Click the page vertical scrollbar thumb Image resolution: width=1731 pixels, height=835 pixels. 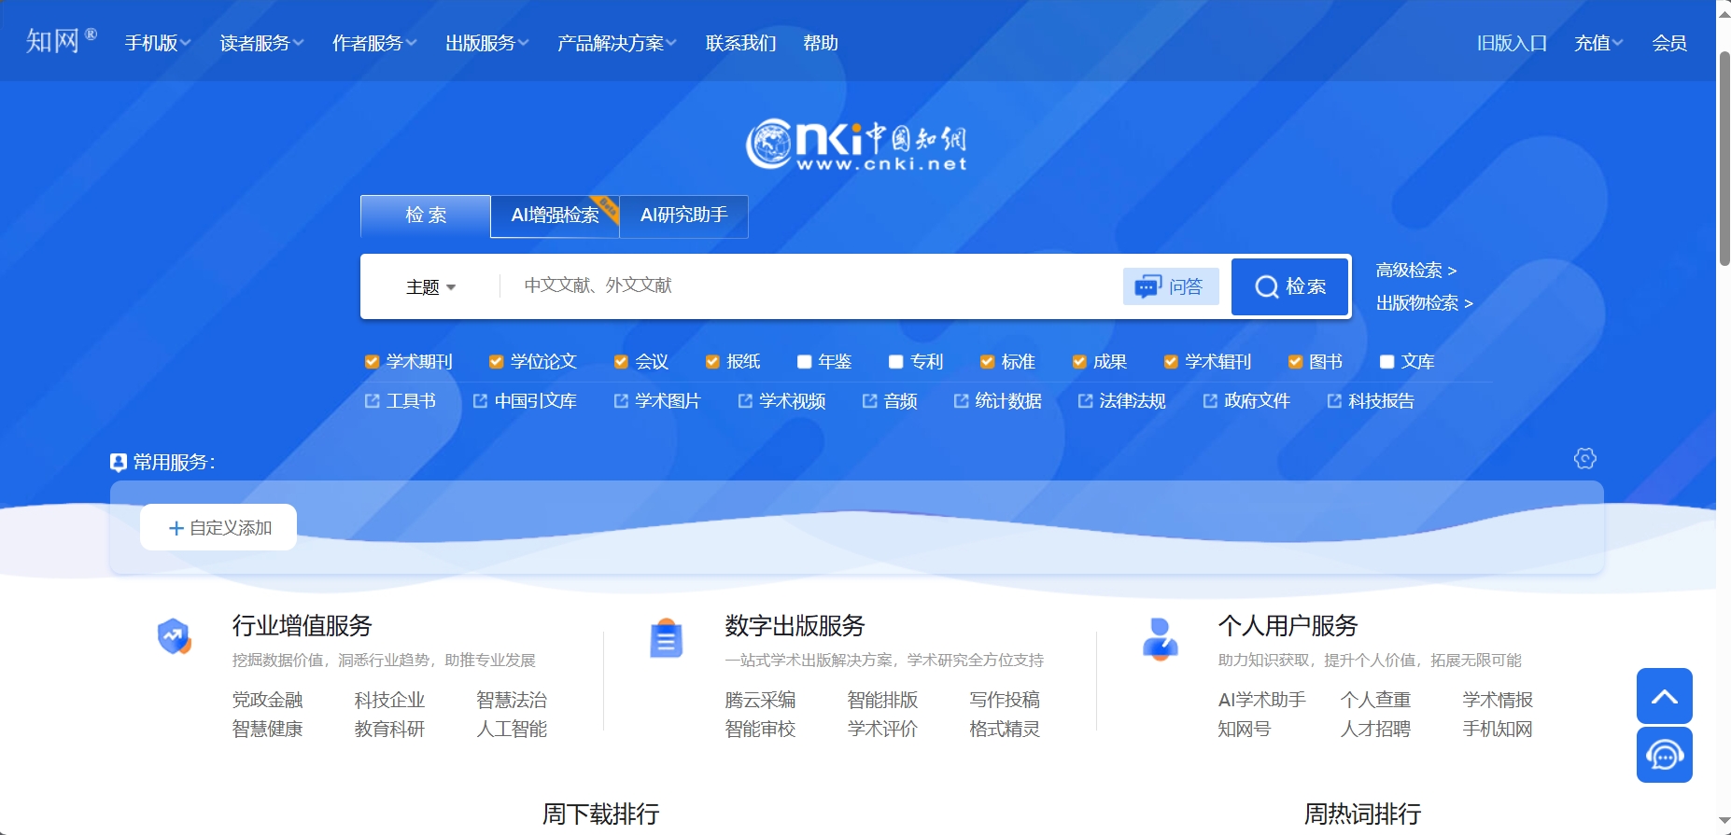tap(1724, 159)
